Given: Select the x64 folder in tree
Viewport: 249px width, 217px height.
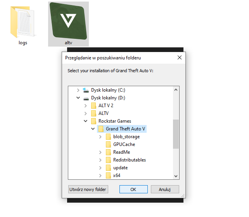Looking at the screenshot, I should [x=117, y=175].
